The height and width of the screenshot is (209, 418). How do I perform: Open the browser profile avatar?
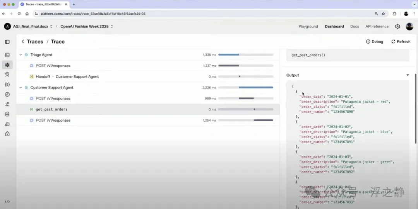(x=406, y=14)
